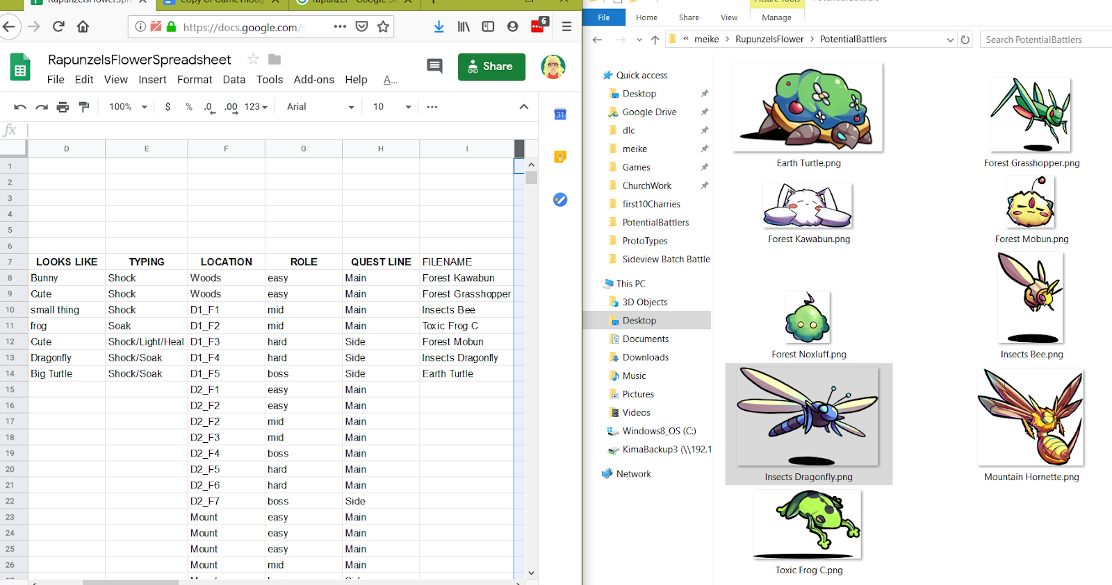Screen dimensions: 1112x585
Task: Open the page actions three-dot menu
Action: [340, 27]
